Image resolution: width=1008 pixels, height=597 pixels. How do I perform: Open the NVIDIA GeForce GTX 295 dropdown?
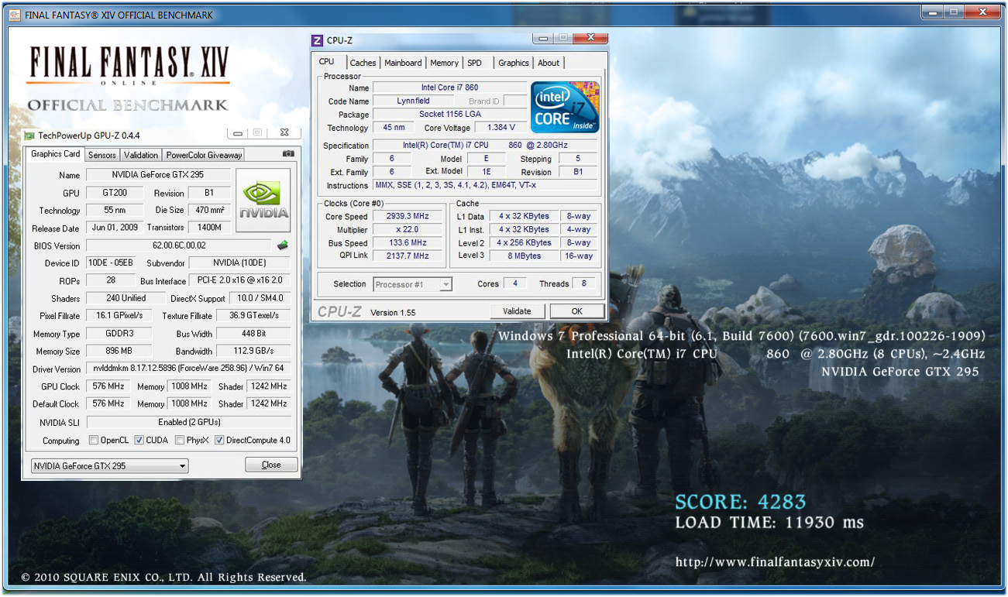[x=109, y=466]
